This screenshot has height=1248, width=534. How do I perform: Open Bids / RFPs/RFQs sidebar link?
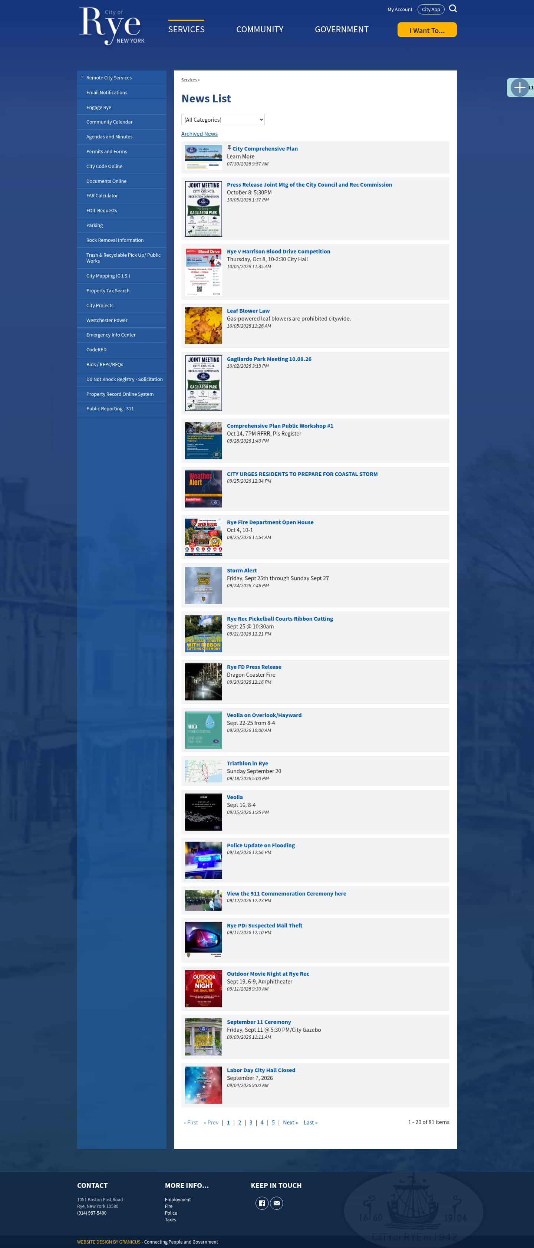point(122,364)
